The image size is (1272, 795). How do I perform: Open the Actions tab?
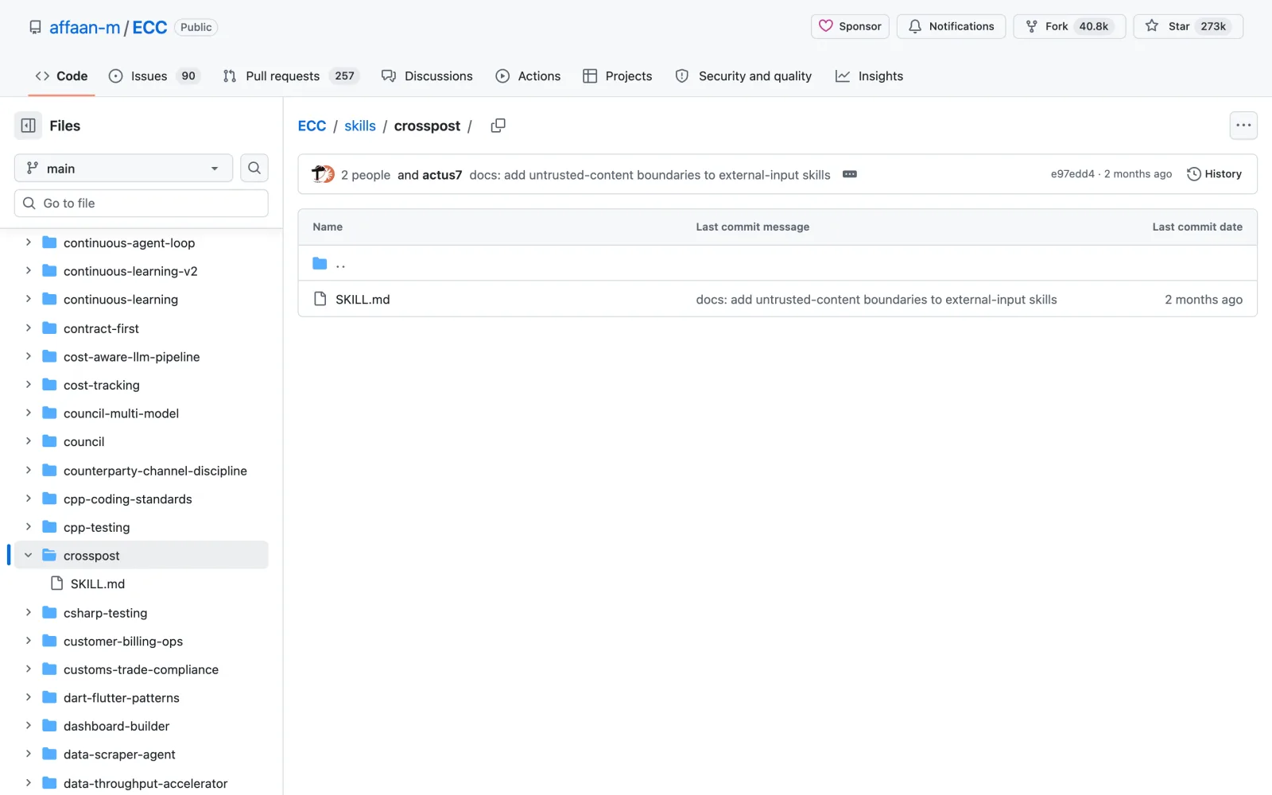pos(528,76)
